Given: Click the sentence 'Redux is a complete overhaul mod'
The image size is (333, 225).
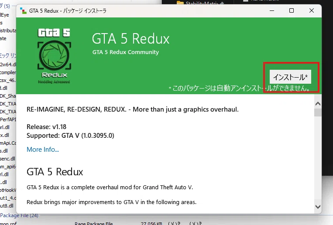Looking at the screenshot, I should coord(110,187).
